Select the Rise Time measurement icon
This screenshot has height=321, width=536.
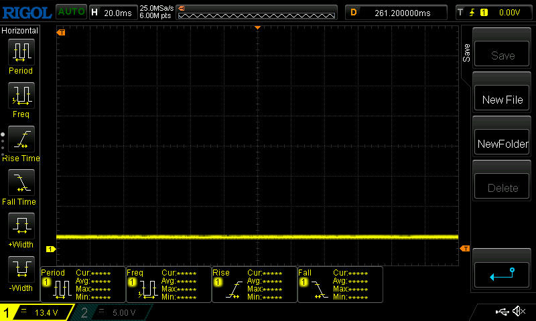click(20, 140)
